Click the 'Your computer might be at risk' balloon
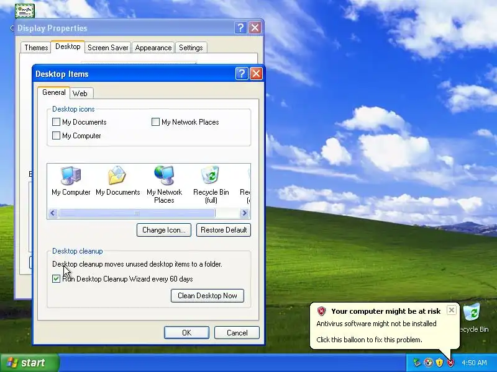 coord(384,326)
